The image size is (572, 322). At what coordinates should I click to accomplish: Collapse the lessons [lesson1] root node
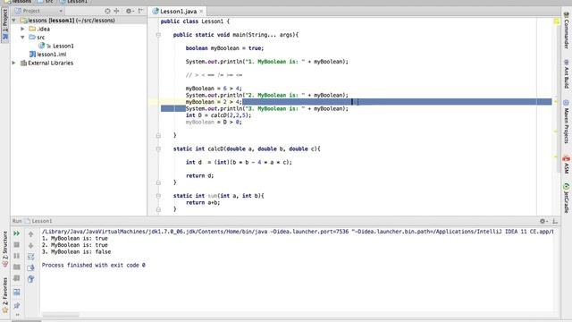(14, 21)
